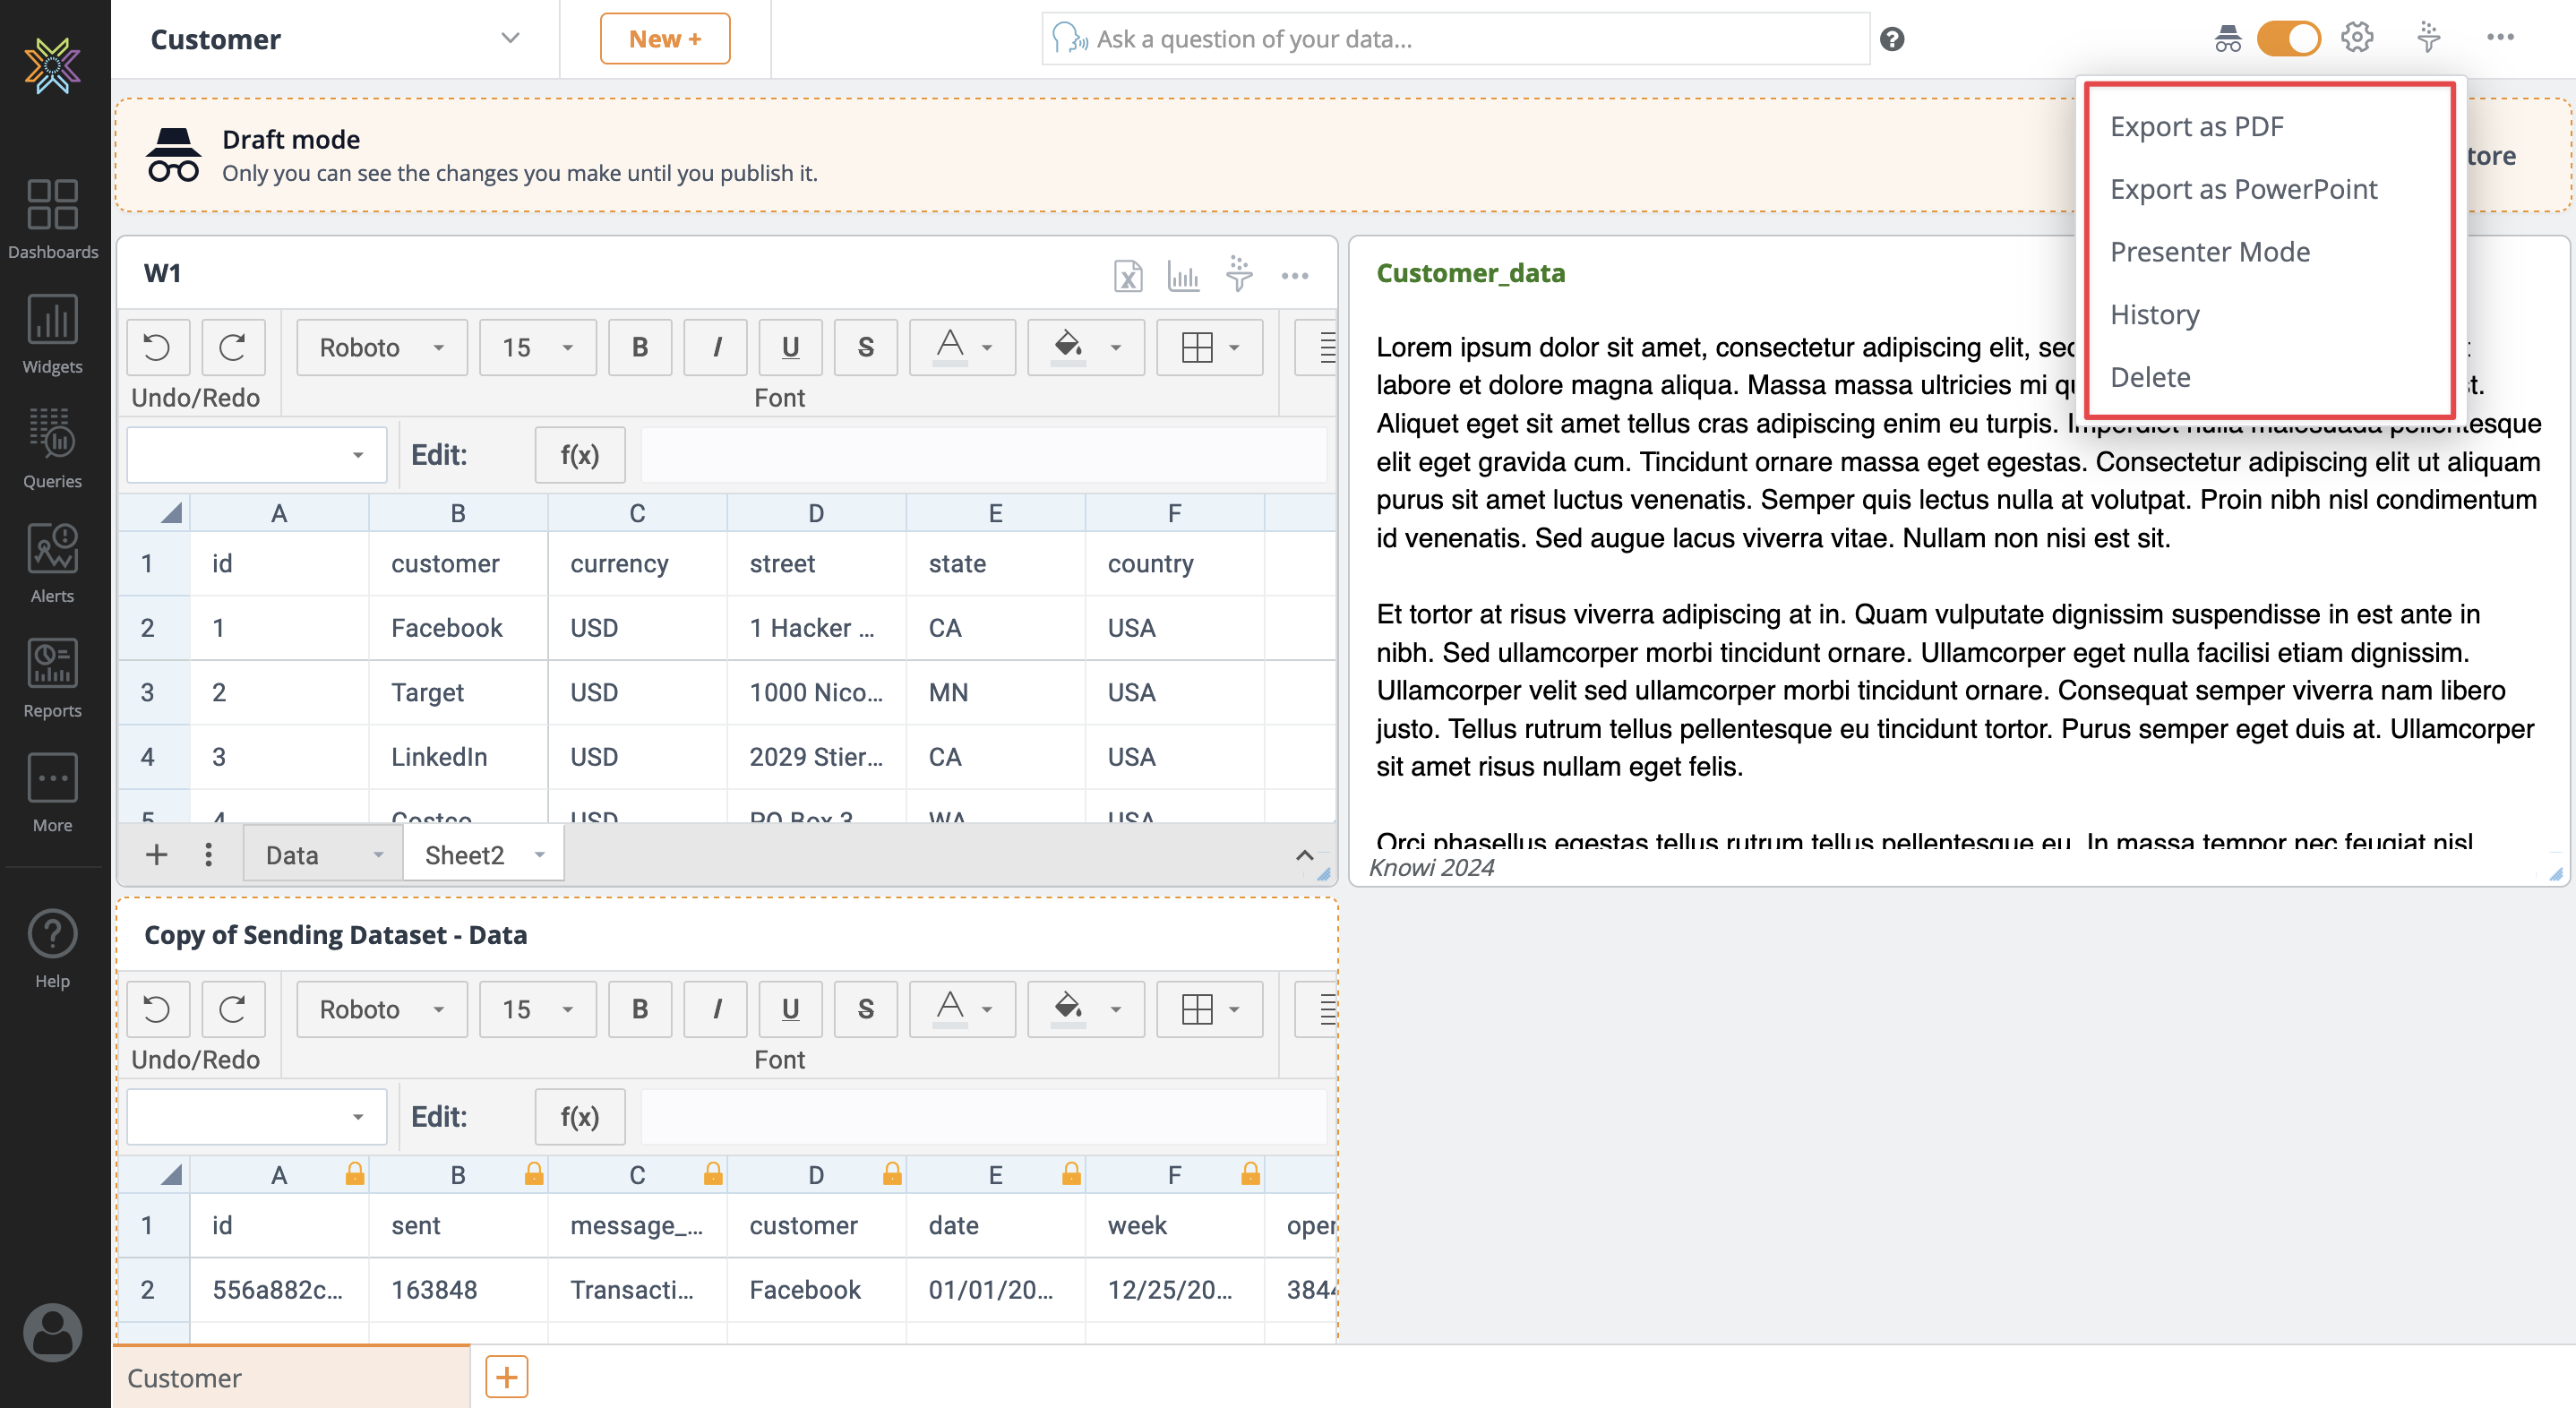Open fill color picker in W1 toolbar

pos(1086,347)
